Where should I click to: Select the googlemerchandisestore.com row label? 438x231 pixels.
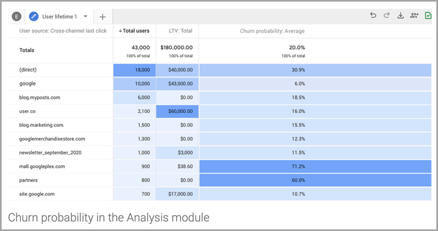pos(52,139)
